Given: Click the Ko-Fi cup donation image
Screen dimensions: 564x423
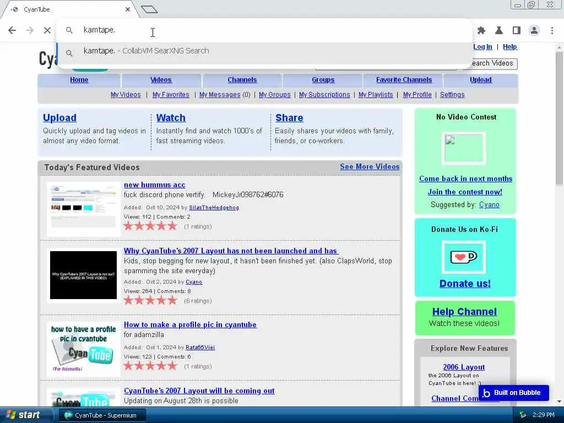Looking at the screenshot, I should (x=464, y=257).
